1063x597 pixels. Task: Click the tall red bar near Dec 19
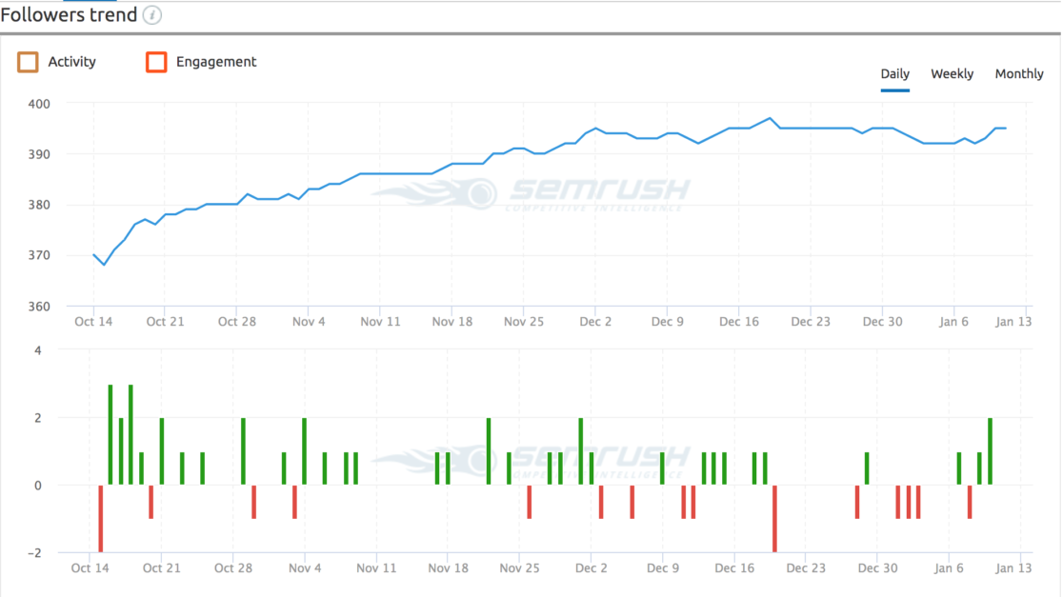coord(774,518)
